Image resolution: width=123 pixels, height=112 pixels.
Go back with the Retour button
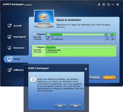coord(95,77)
